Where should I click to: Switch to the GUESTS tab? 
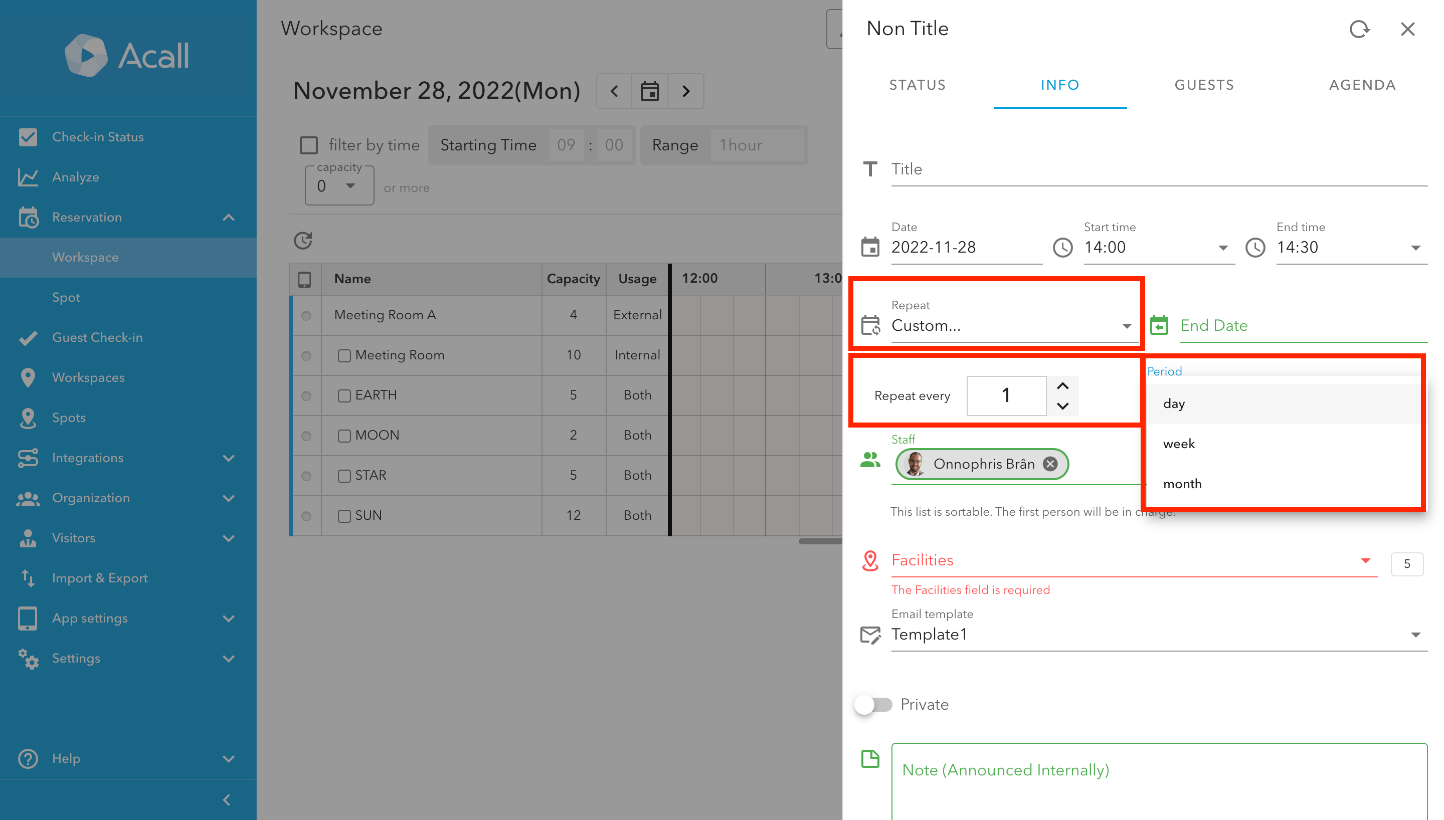[x=1203, y=85]
